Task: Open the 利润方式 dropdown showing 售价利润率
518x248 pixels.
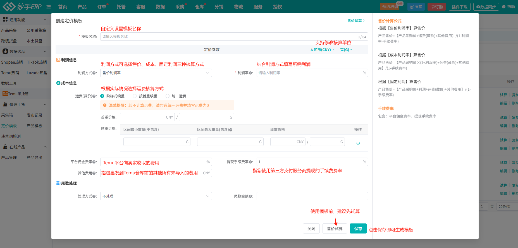Action: (x=156, y=73)
